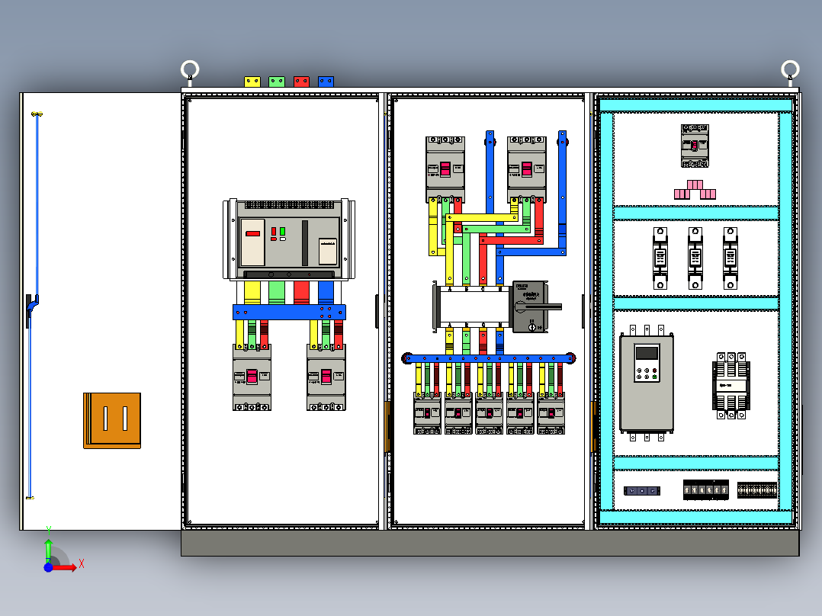Select the small breaker at top of right compartment
The image size is (822, 616).
click(x=695, y=146)
